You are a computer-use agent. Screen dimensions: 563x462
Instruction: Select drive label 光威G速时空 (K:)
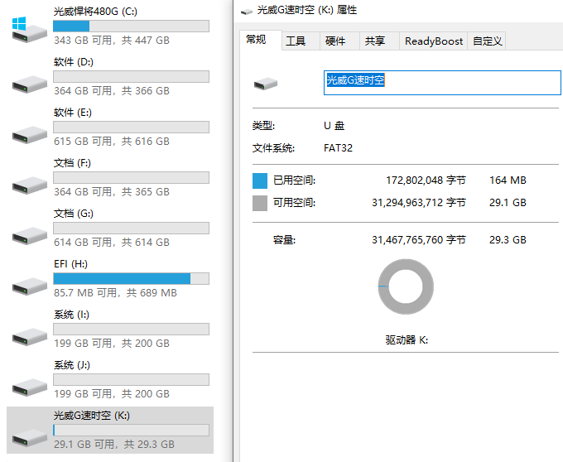[92, 416]
